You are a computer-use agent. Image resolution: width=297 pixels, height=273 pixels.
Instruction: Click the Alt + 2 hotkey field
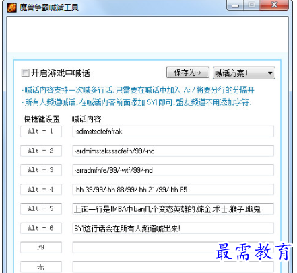pyautogui.click(x=41, y=151)
